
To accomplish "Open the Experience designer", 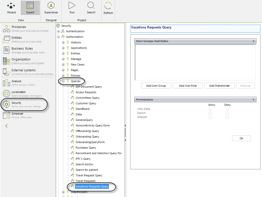I will (51, 8).
